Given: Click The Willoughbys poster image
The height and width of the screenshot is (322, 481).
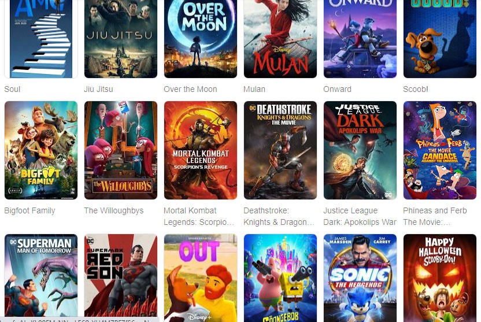Looking at the screenshot, I should point(121,150).
